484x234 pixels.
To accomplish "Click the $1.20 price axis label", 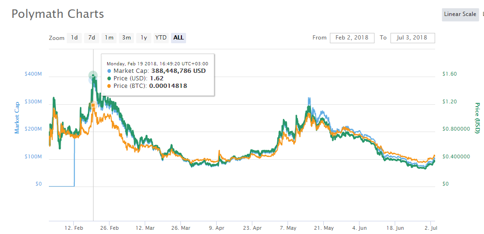I will pyautogui.click(x=449, y=101).
